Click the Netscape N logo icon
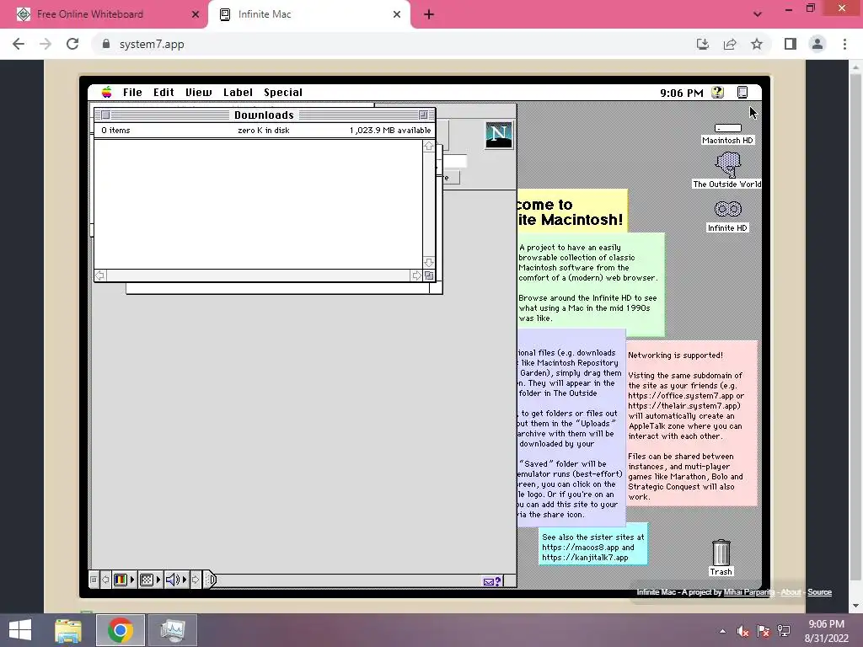Viewport: 863px width, 647px height. tap(499, 134)
